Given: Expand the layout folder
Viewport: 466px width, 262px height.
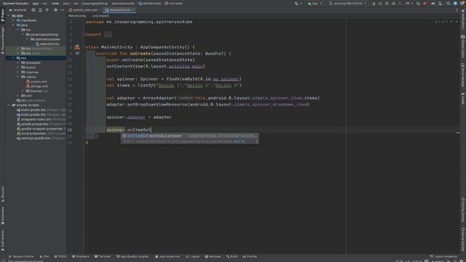Looking at the screenshot, I should click(18, 68).
